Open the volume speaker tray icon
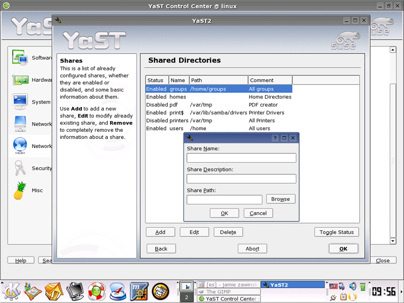This screenshot has height=303, width=404. pos(352,286)
